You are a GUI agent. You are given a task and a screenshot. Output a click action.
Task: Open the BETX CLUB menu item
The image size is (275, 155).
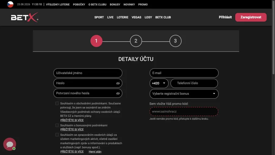click(163, 17)
